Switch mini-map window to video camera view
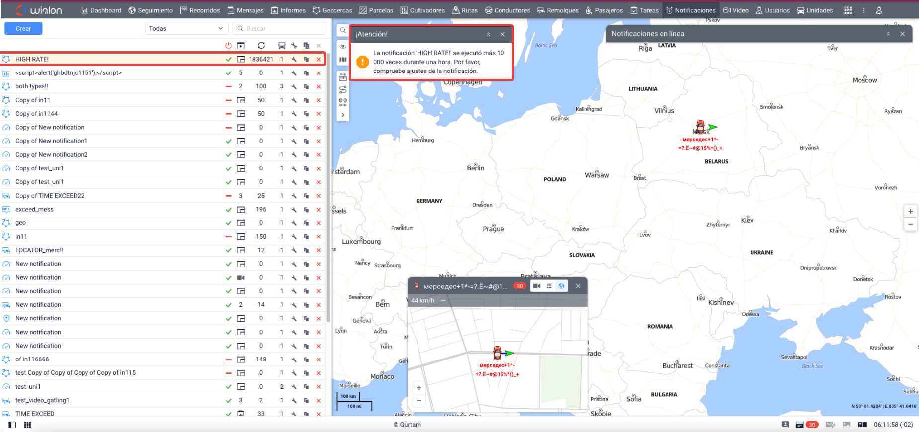 (537, 286)
